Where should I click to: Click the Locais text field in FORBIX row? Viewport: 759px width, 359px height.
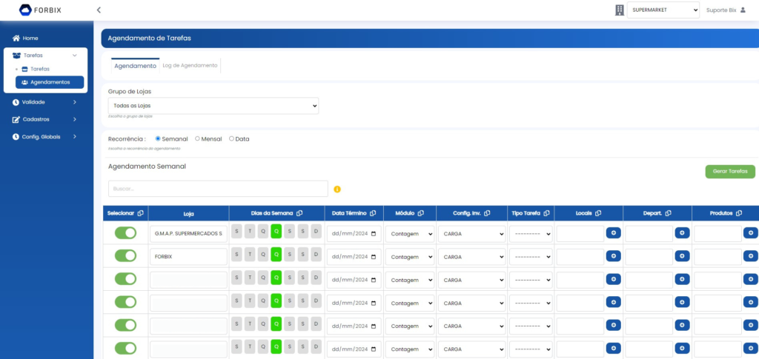(x=580, y=257)
